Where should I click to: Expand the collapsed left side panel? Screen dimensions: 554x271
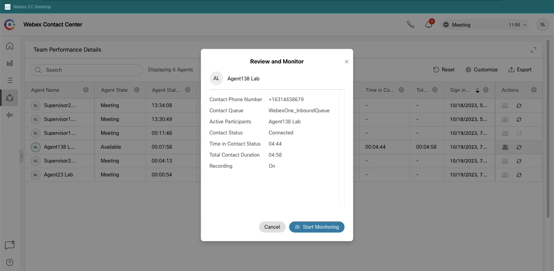click(x=21, y=156)
